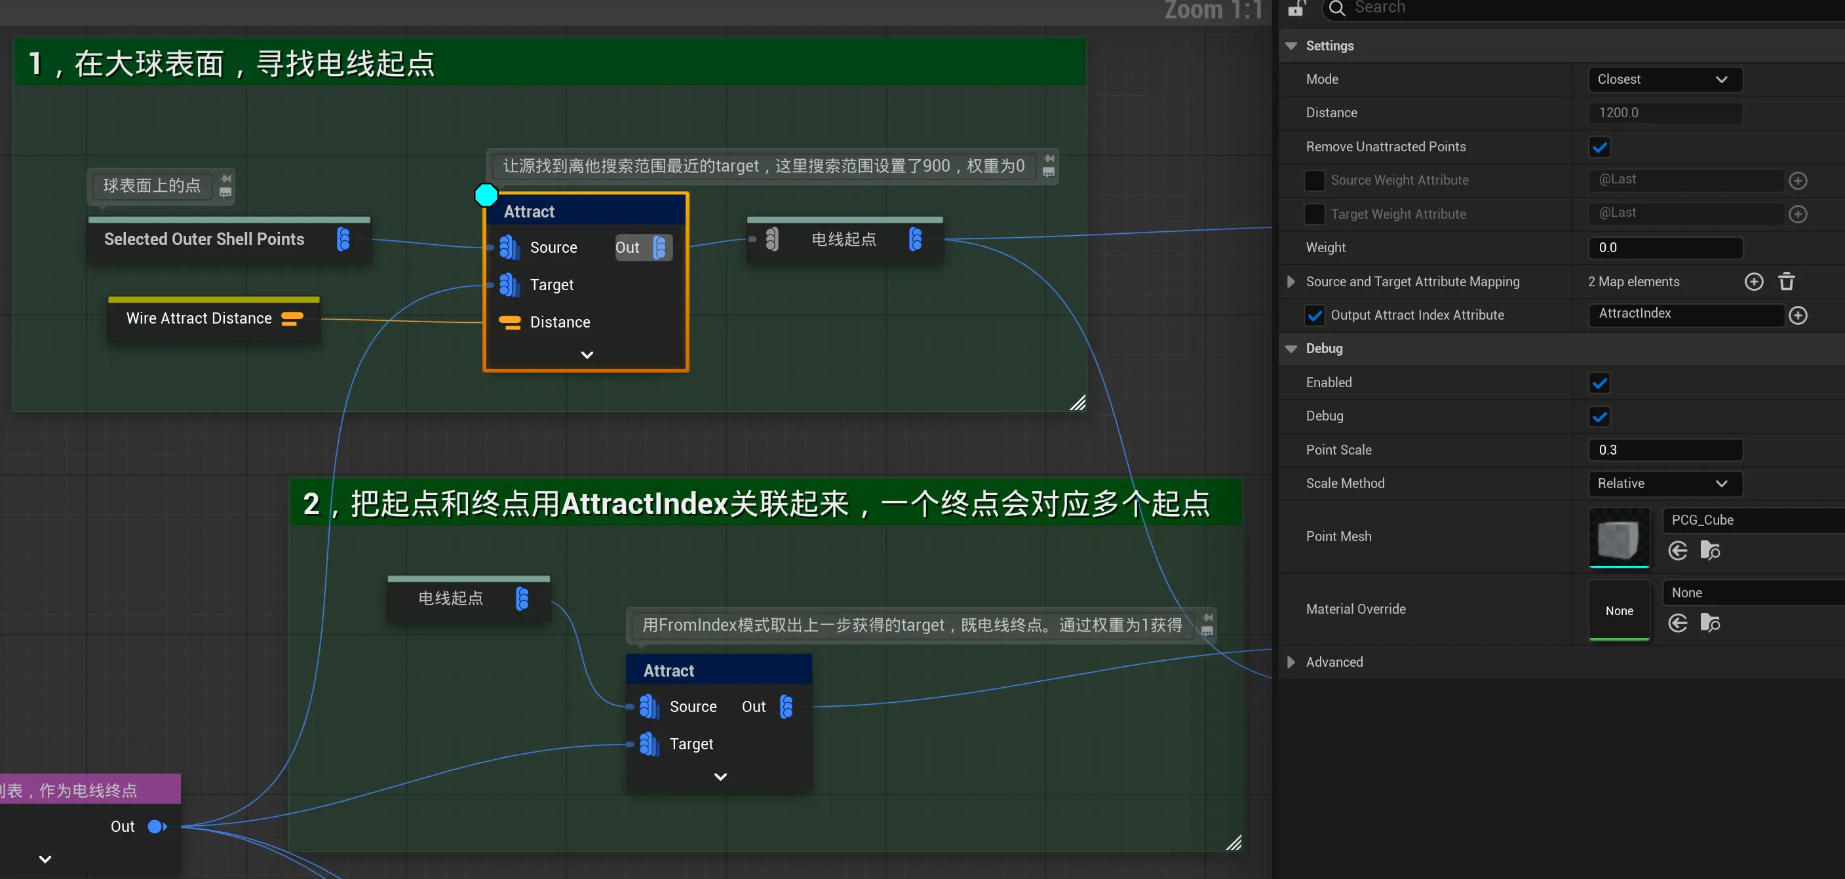This screenshot has height=879, width=1845.
Task: Select the Wire Attract Distance node
Action: (199, 318)
